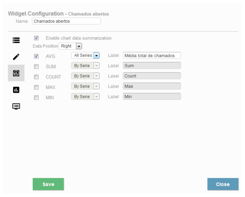The image size is (245, 197).
Task: Uncheck the AVG checkbox
Action: tap(36, 56)
